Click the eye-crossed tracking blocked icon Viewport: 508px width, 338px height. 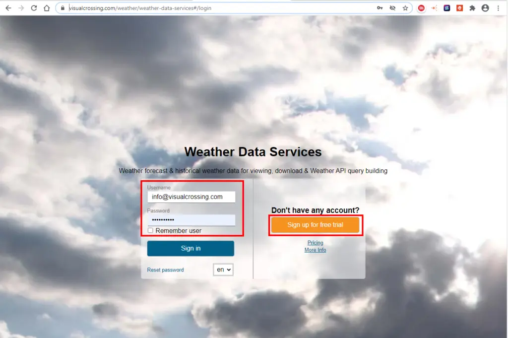tap(392, 8)
